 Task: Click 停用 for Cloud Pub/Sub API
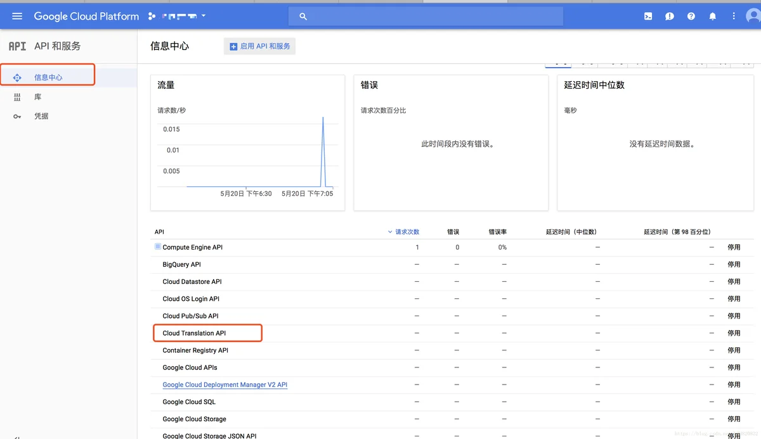point(734,316)
